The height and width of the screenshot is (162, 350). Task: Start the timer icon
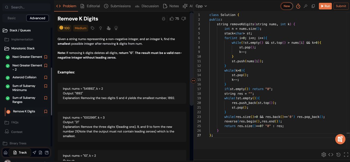pyautogui.click(x=298, y=6)
